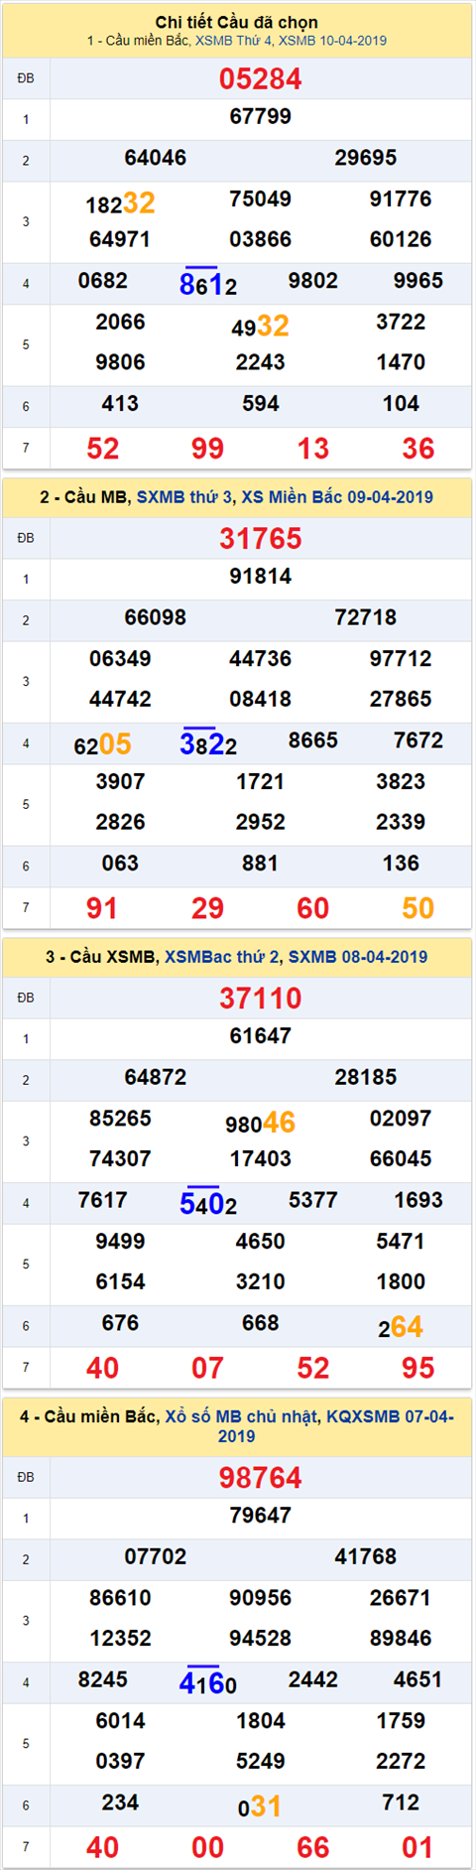Click second prize number 64046
This screenshot has width=476, height=1870.
(156, 158)
